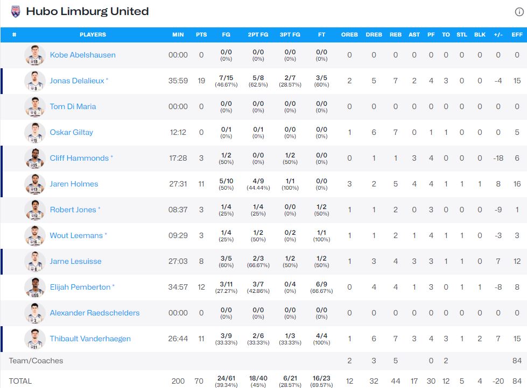
Task: Open Robert Jones player link
Action: (x=73, y=210)
